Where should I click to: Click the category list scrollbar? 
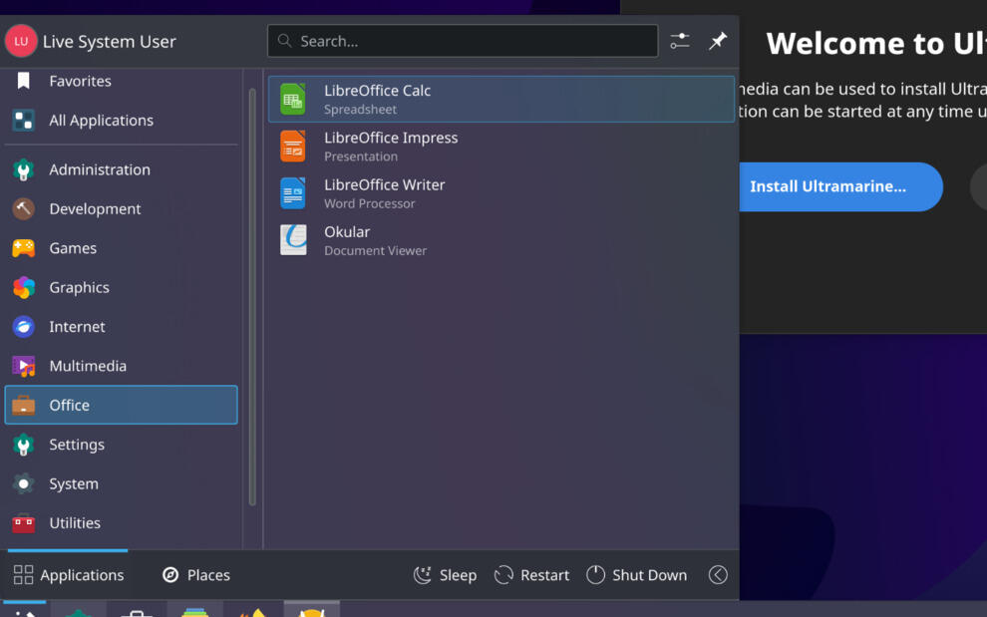coord(252,296)
